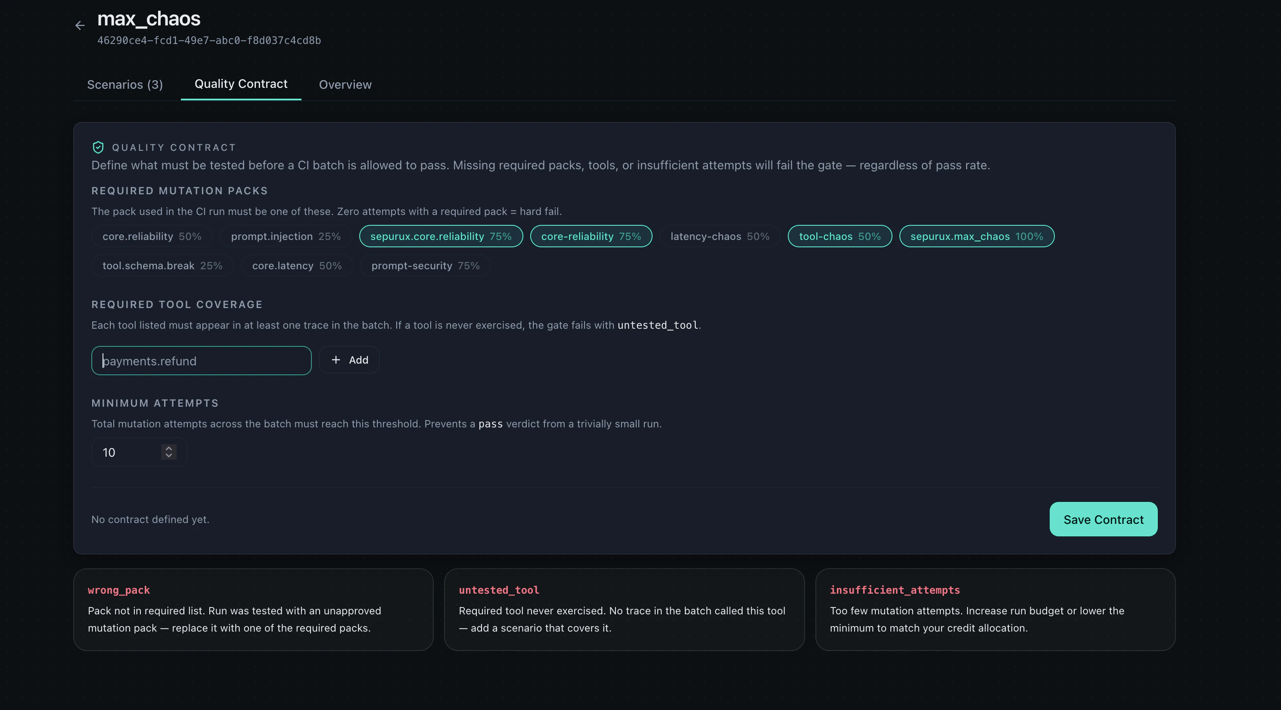This screenshot has height=710, width=1281.
Task: Disable the tool-chaos 50% pack
Action: [x=839, y=237]
